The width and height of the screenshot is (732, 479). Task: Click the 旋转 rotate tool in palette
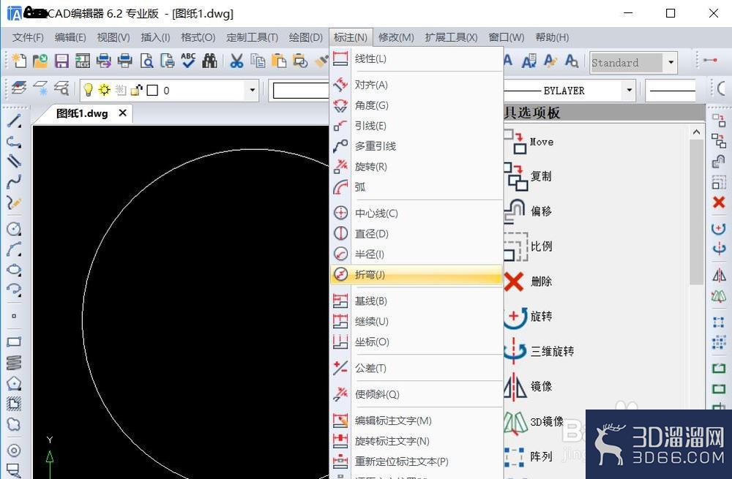coord(516,316)
